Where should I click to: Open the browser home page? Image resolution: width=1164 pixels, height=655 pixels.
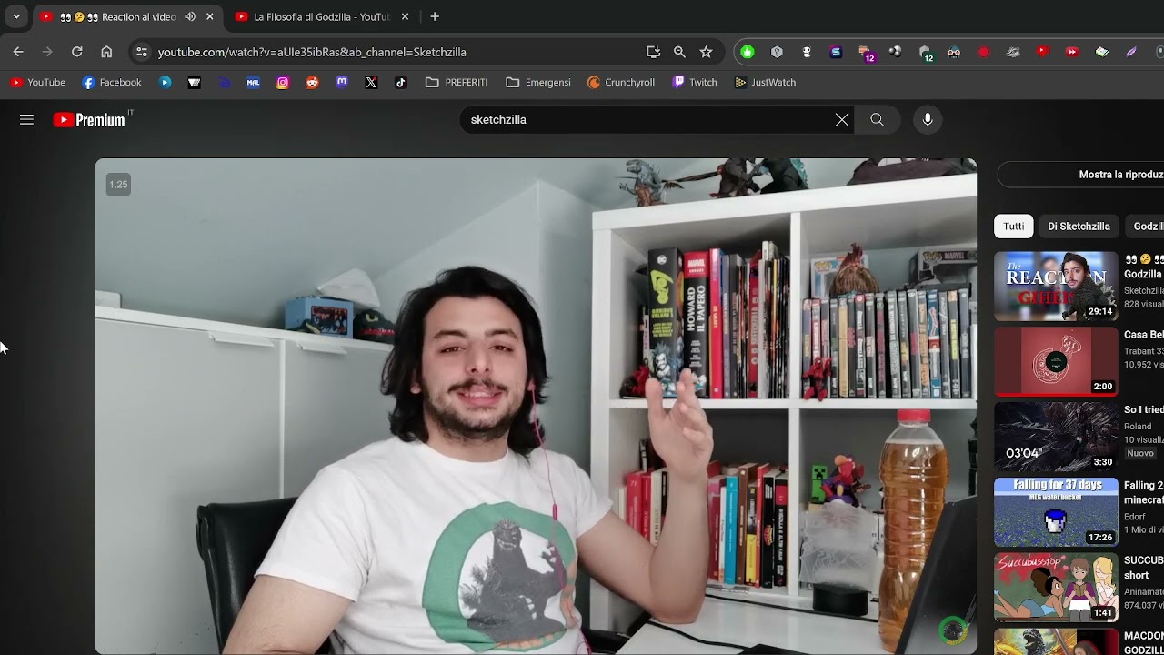click(x=106, y=52)
